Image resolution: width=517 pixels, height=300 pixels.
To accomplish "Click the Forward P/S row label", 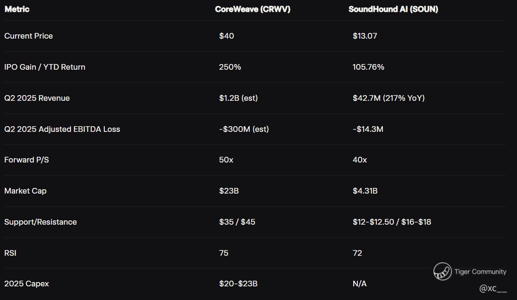I will pyautogui.click(x=26, y=160).
